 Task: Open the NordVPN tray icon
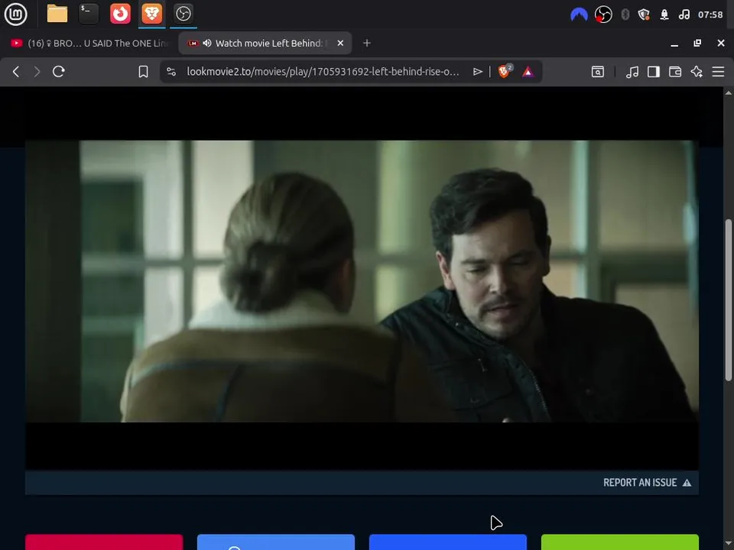(x=579, y=15)
